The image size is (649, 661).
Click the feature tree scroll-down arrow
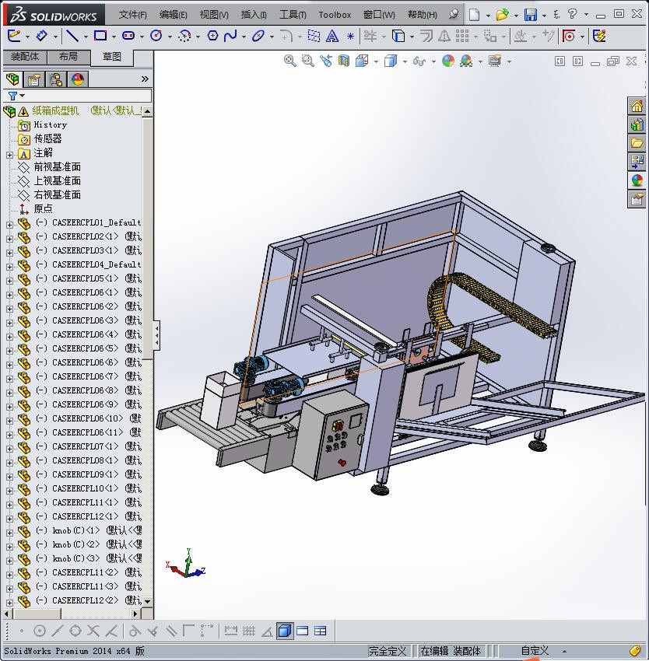147,601
